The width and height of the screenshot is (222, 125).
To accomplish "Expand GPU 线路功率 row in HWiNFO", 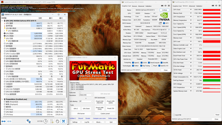I will [4, 41].
